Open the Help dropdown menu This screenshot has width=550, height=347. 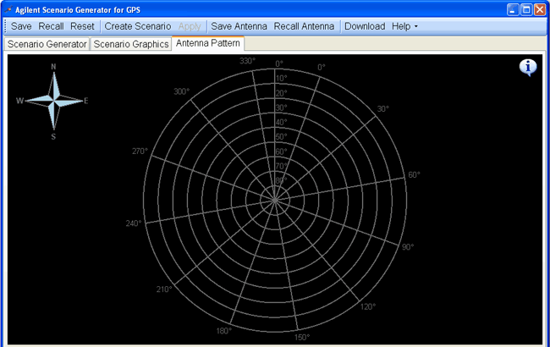(x=404, y=26)
